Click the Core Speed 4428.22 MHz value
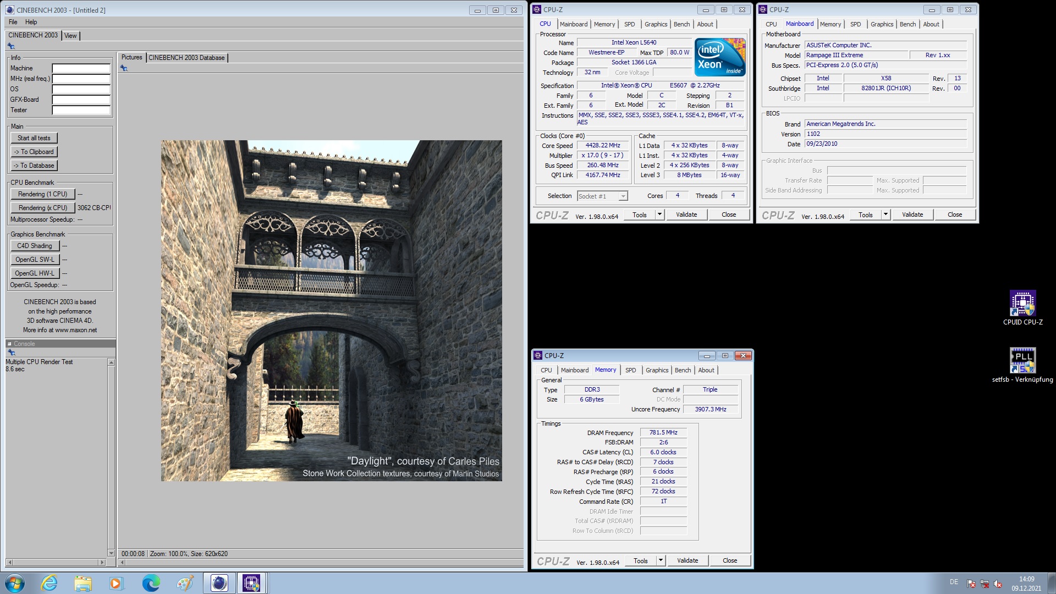This screenshot has width=1056, height=594. [x=602, y=145]
